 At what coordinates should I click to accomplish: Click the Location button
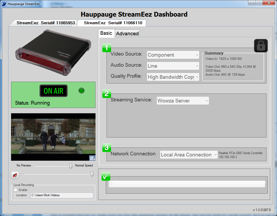pyautogui.click(x=21, y=195)
